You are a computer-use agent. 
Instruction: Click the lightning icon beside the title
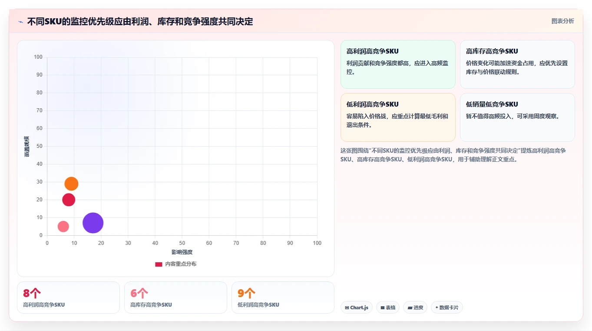coord(21,21)
